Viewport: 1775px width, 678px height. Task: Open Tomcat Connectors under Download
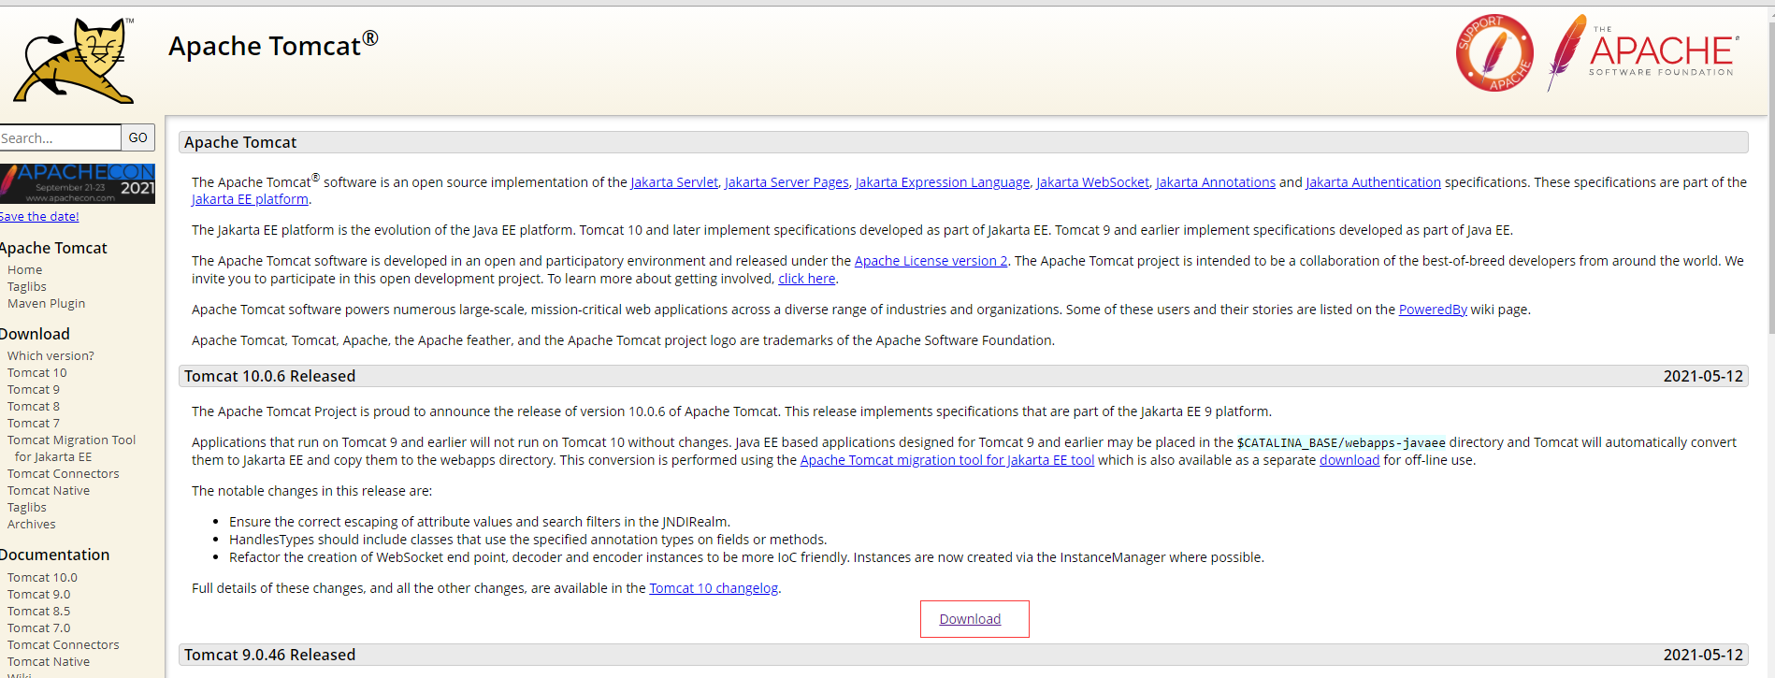click(64, 473)
